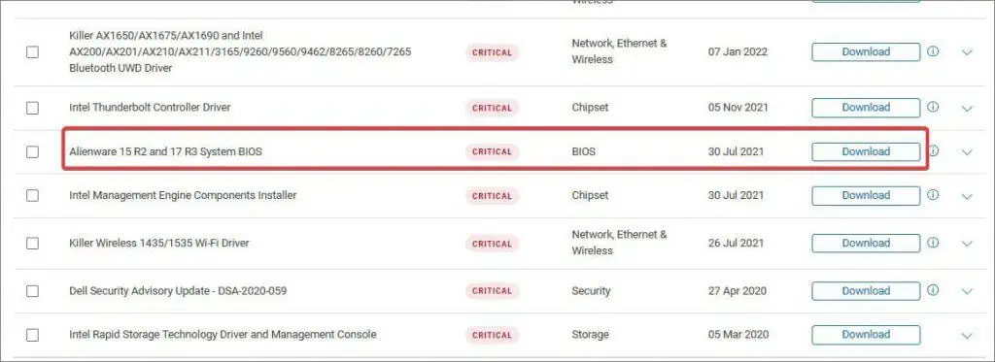
Task: Open info icon for Killer Bluetooth UWD Driver
Action: click(x=933, y=52)
